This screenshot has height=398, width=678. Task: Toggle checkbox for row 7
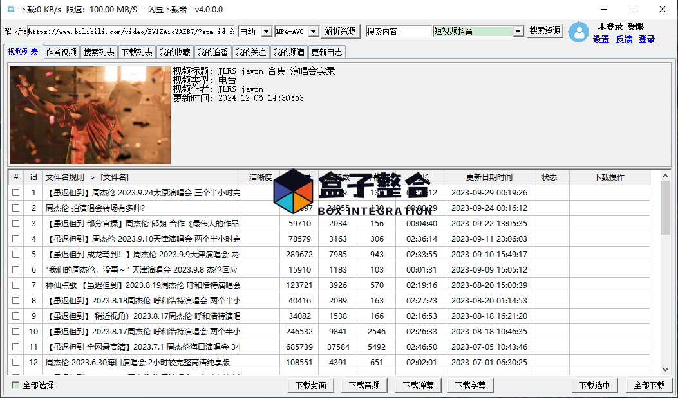point(16,285)
